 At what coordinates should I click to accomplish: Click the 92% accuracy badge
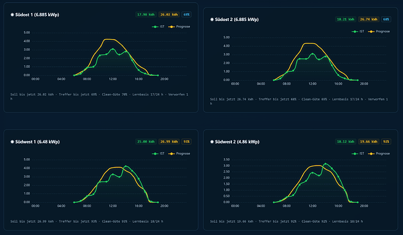386,142
